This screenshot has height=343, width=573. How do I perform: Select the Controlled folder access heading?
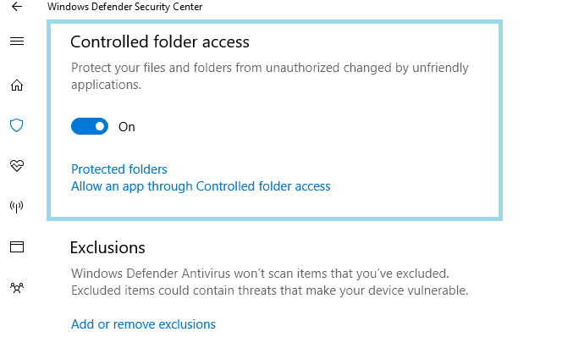pos(160,41)
